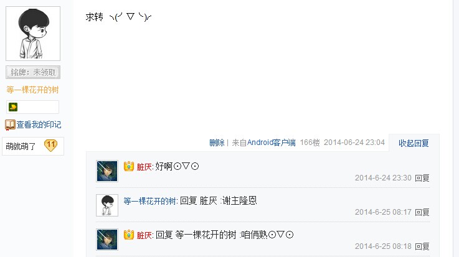Reply to the 23:30 comment via 回复
Image resolution: width=459 pixels, height=257 pixels.
[x=422, y=178]
